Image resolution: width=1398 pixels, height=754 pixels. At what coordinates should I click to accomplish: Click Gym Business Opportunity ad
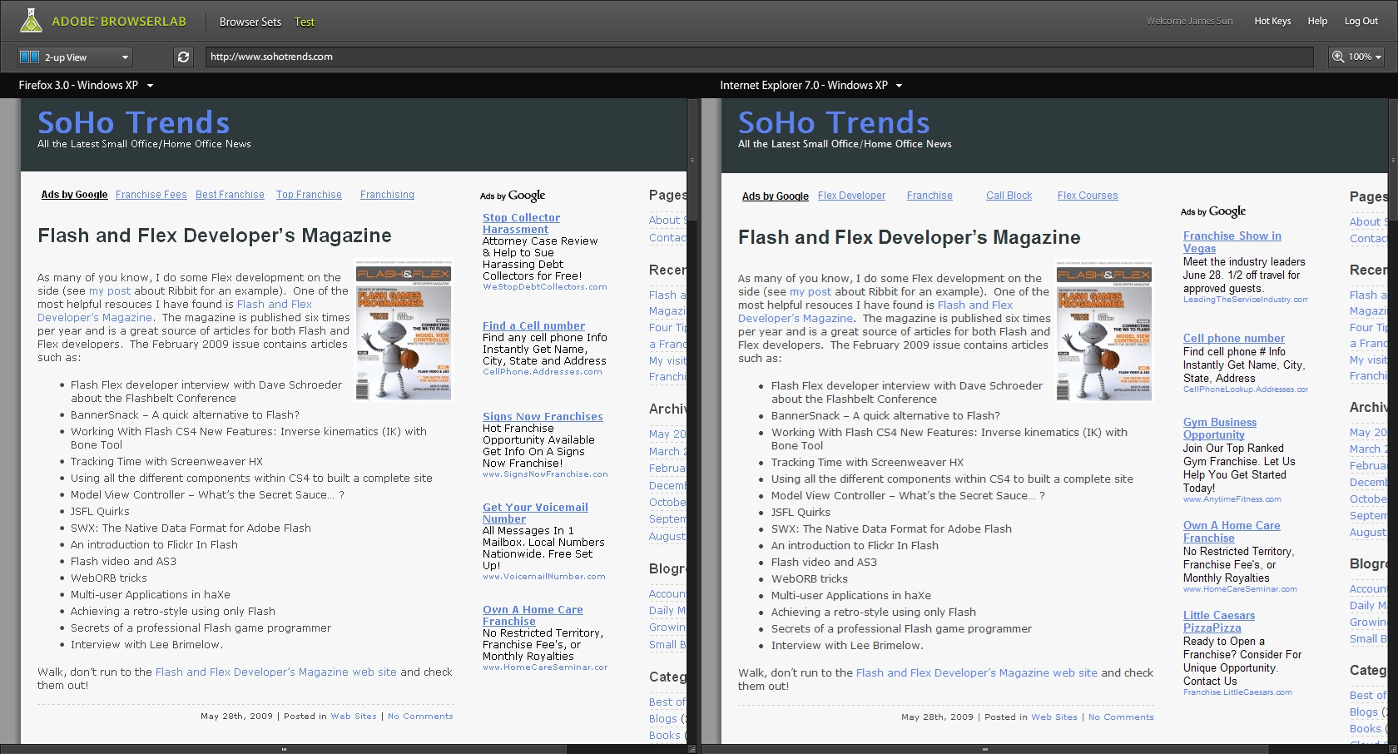[x=1220, y=429]
